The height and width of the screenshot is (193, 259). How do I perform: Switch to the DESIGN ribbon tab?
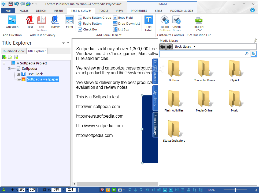coord(41,11)
